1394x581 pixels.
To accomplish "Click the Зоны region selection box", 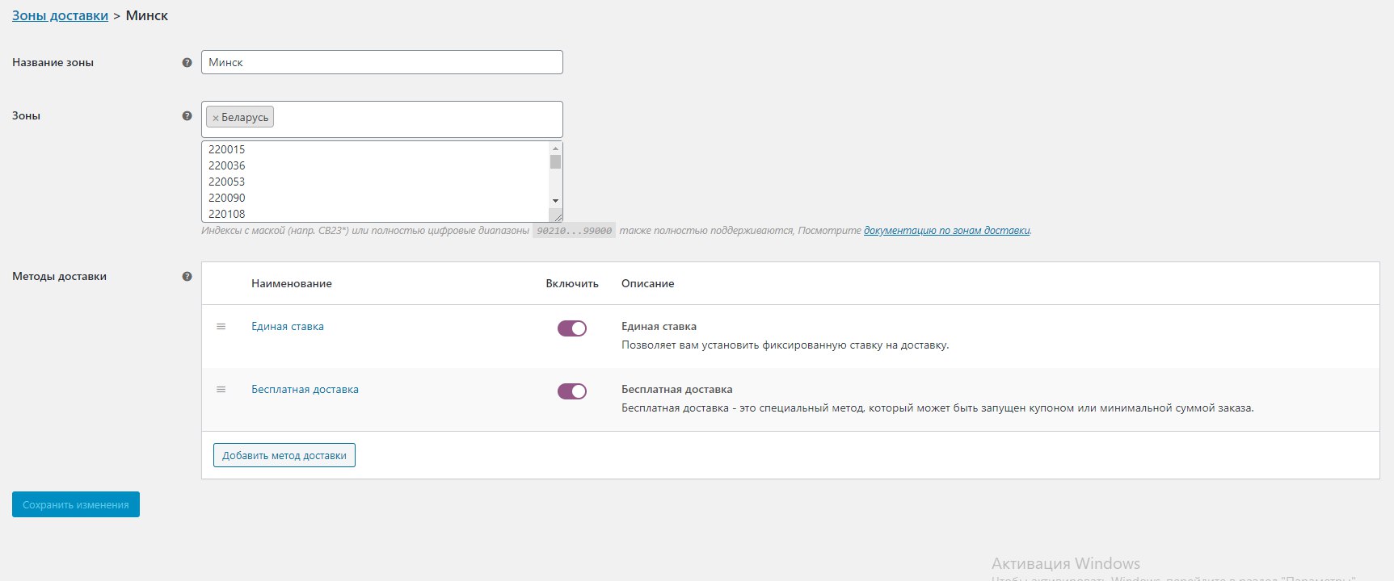I will (x=416, y=119).
